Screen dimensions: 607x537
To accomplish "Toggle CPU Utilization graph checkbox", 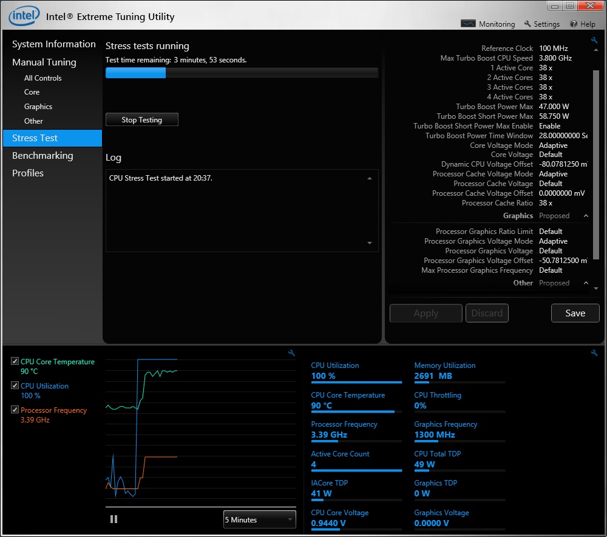I will point(15,385).
